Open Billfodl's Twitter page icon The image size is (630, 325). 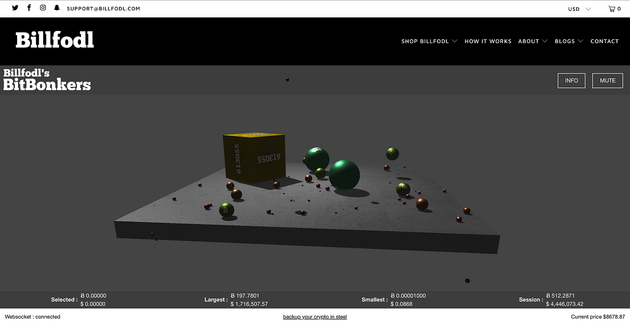point(15,8)
